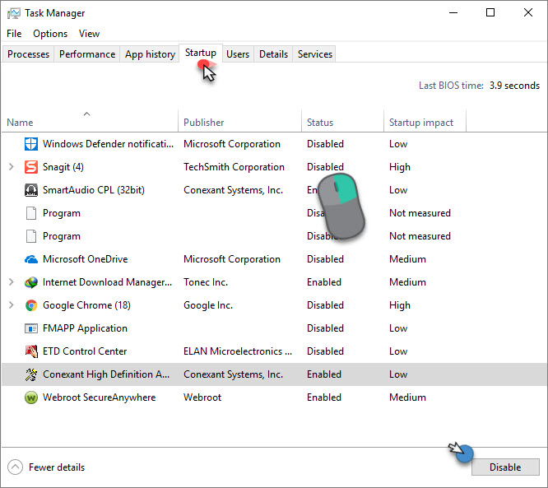Screen dimensions: 548x488
Task: Open the Options menu
Action: (x=50, y=34)
